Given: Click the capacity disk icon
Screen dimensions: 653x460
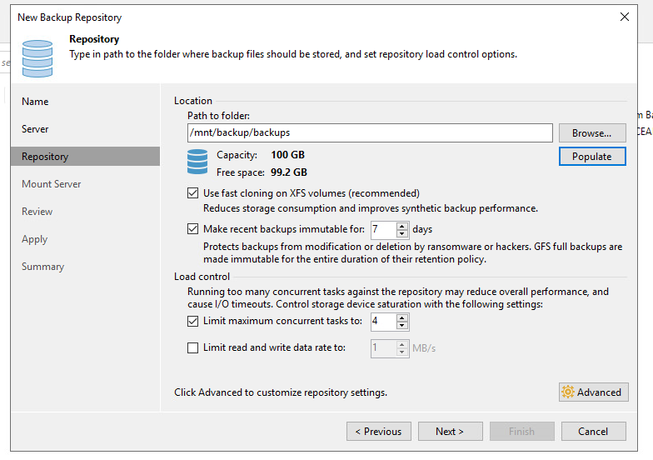Looking at the screenshot, I should [x=197, y=162].
